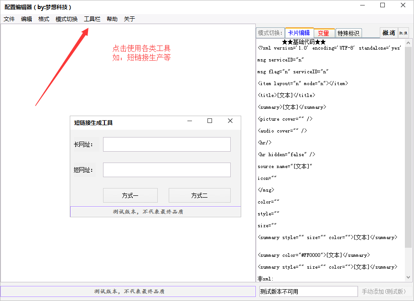This screenshot has width=414, height=301.
Task: Click the 短网址 input field
Action: 166,169
